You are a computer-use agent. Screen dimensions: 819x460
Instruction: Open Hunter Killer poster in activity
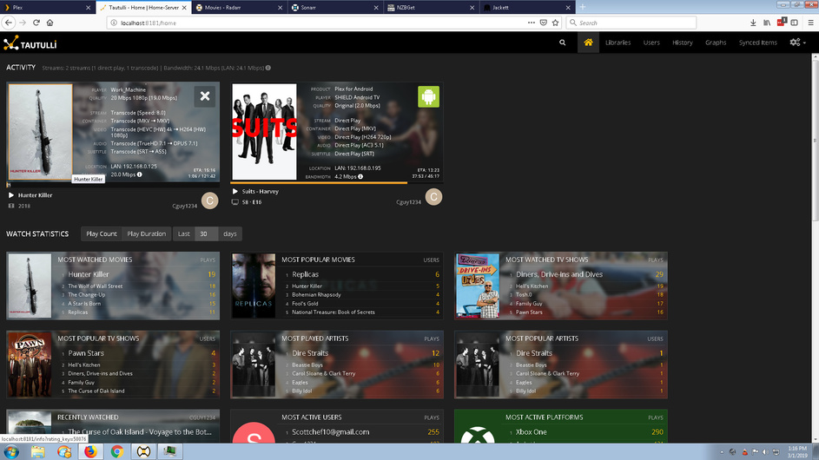point(40,132)
